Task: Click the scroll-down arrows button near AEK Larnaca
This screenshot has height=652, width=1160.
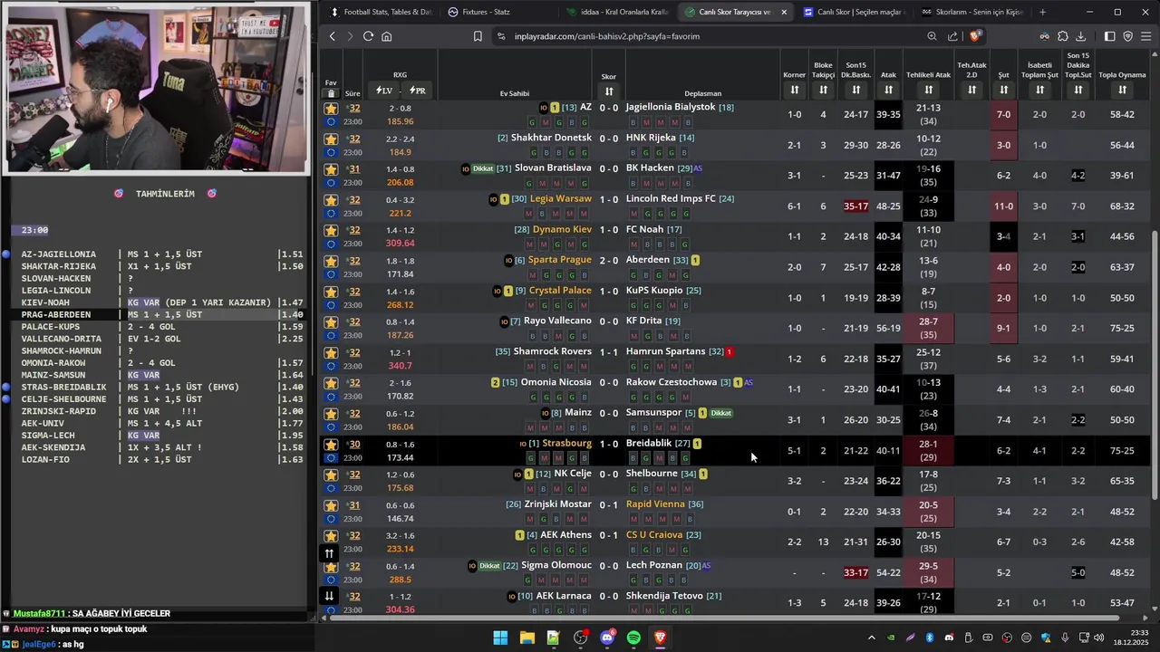Action: (329, 596)
